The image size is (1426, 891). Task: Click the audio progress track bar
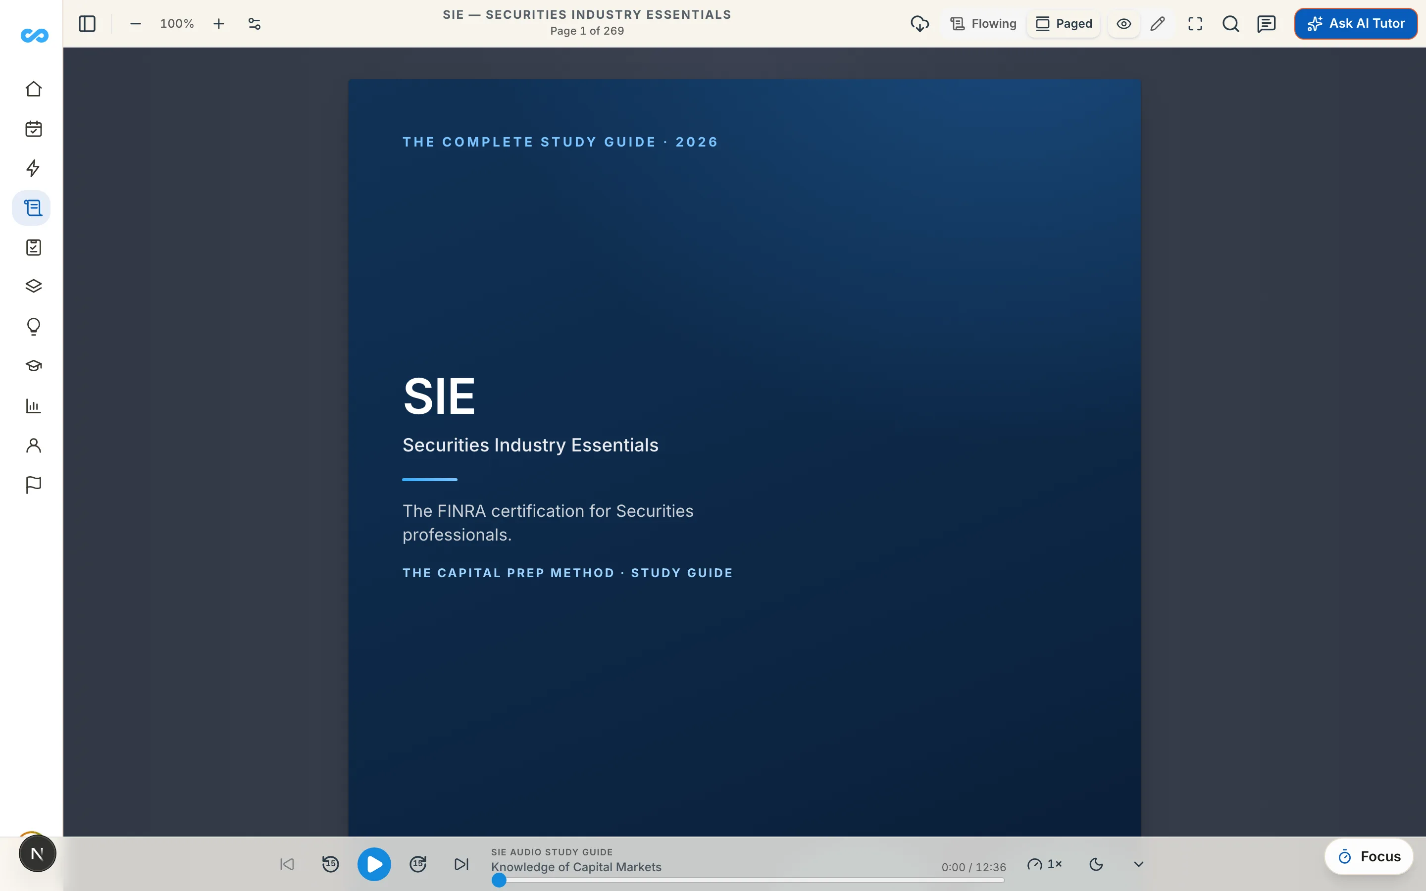(748, 881)
